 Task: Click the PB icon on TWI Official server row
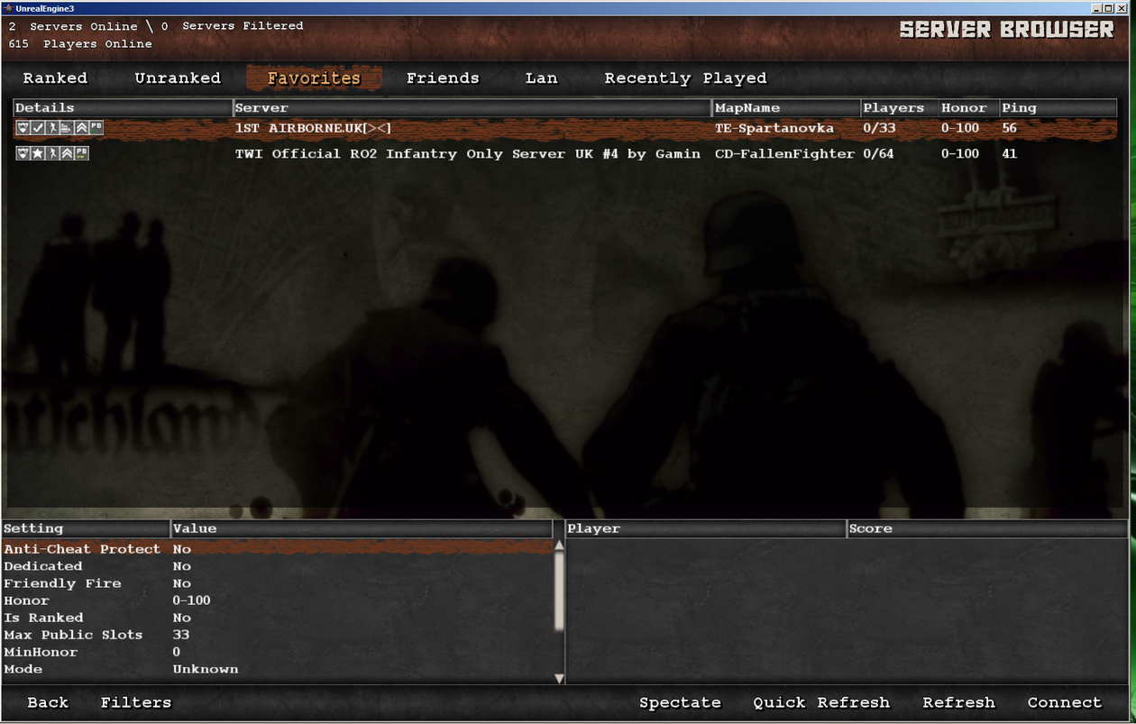pyautogui.click(x=81, y=154)
